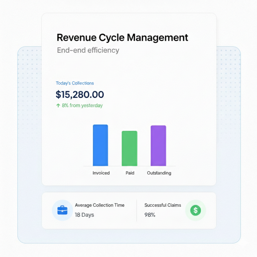
Task: Click the bar chart baseline axis
Action: [x=130, y=166]
